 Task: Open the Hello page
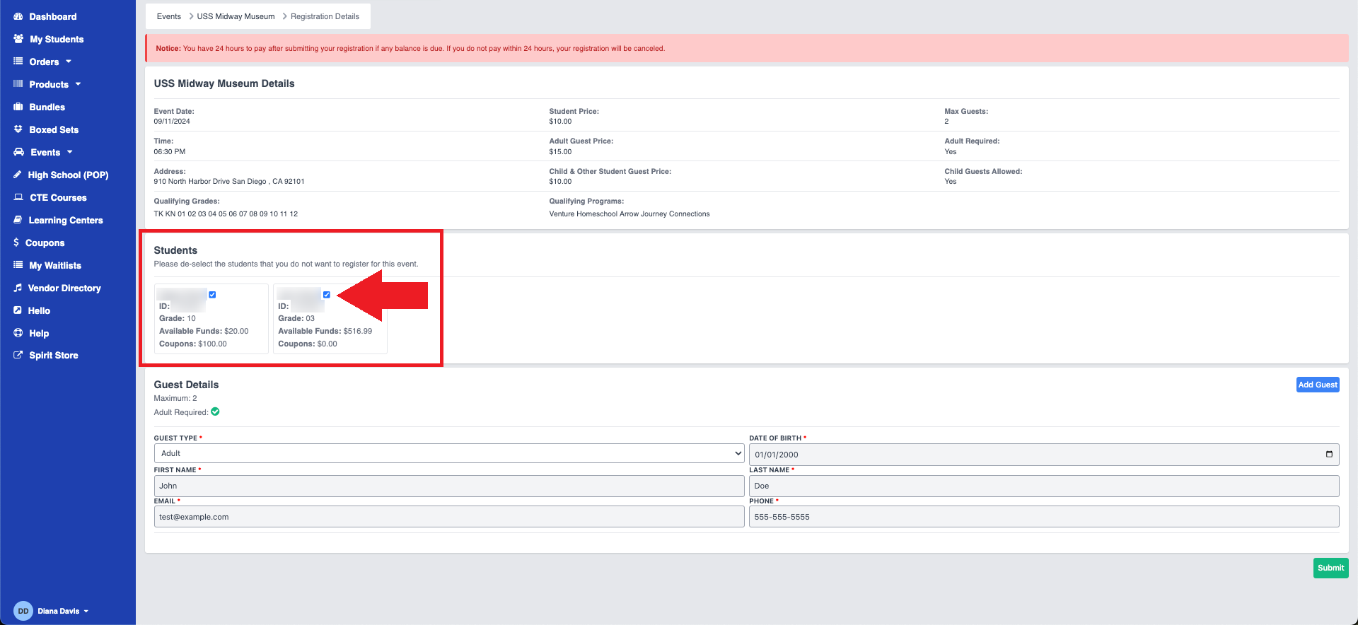pos(39,310)
